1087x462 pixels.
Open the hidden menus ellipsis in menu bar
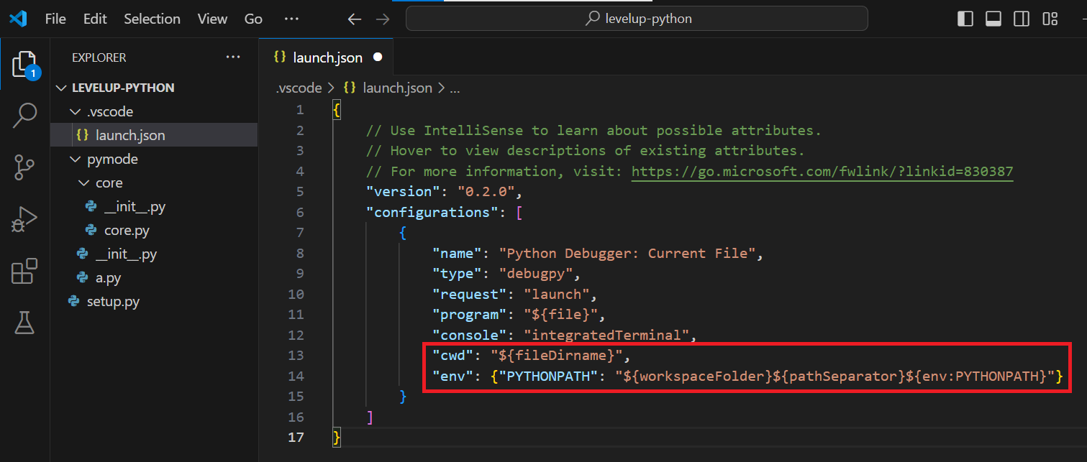point(291,19)
